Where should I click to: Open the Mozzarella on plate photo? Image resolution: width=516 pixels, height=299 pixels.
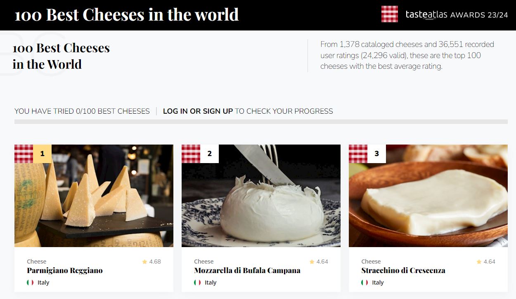[261, 196]
